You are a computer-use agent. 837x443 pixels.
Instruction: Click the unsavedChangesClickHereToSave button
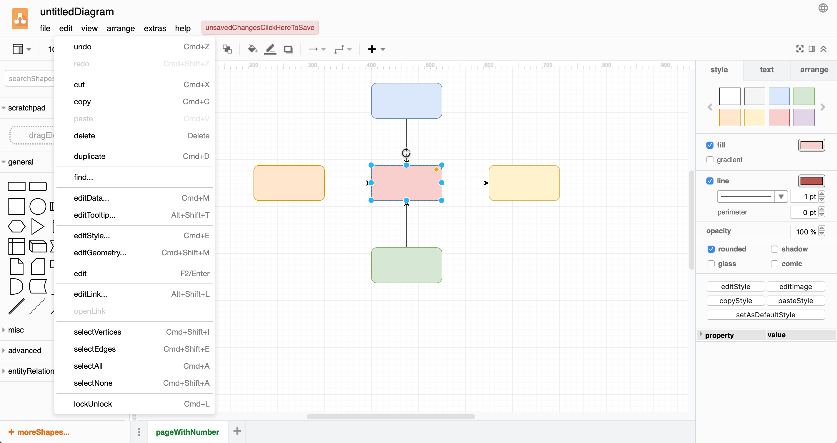point(260,28)
